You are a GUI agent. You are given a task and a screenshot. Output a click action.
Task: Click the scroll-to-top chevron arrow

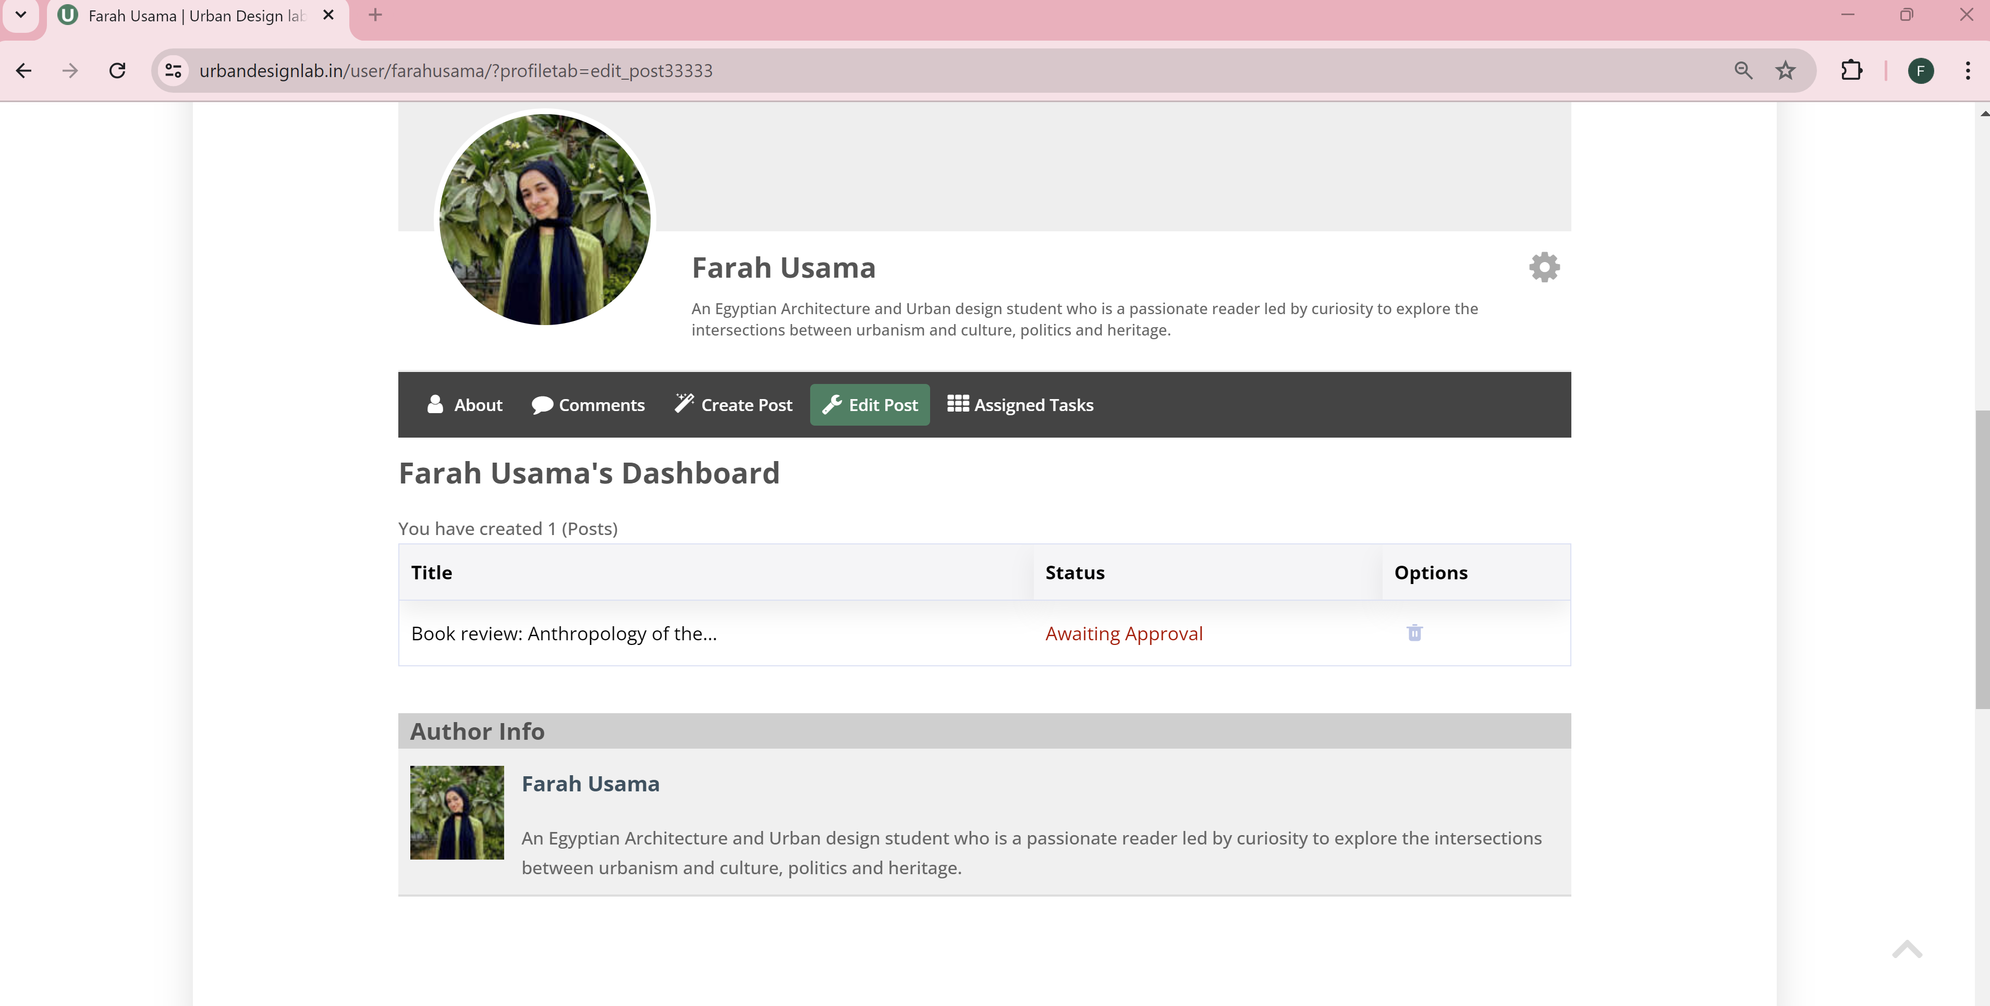(x=1907, y=949)
